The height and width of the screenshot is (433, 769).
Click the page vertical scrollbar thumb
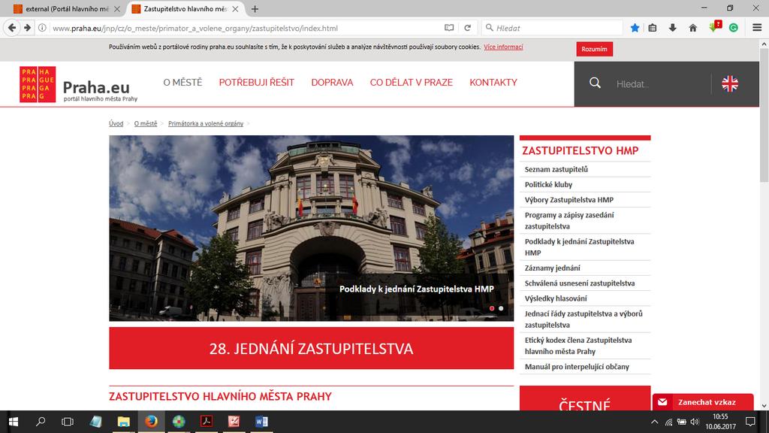pos(764,115)
